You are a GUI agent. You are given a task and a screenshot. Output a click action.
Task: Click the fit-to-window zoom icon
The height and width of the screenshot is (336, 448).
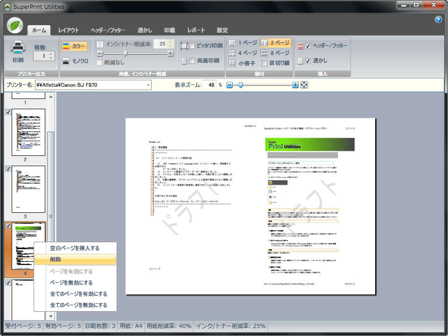pyautogui.click(x=304, y=85)
